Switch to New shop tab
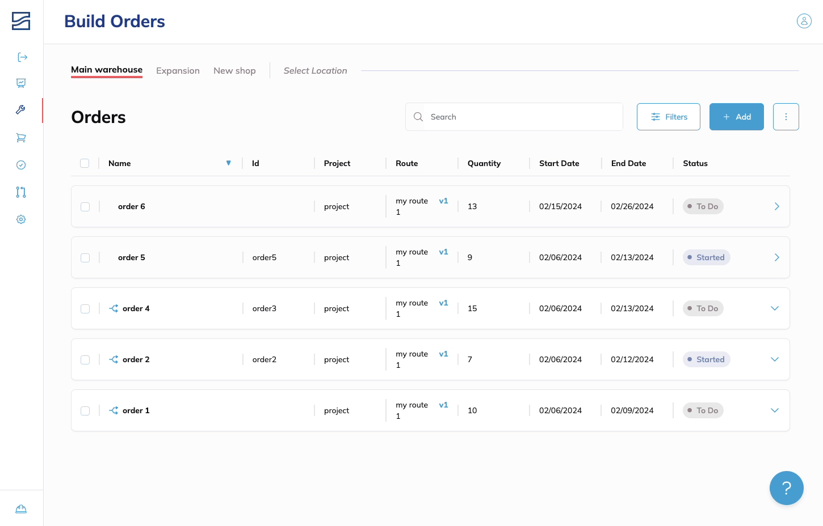The width and height of the screenshot is (823, 526). [x=234, y=71]
